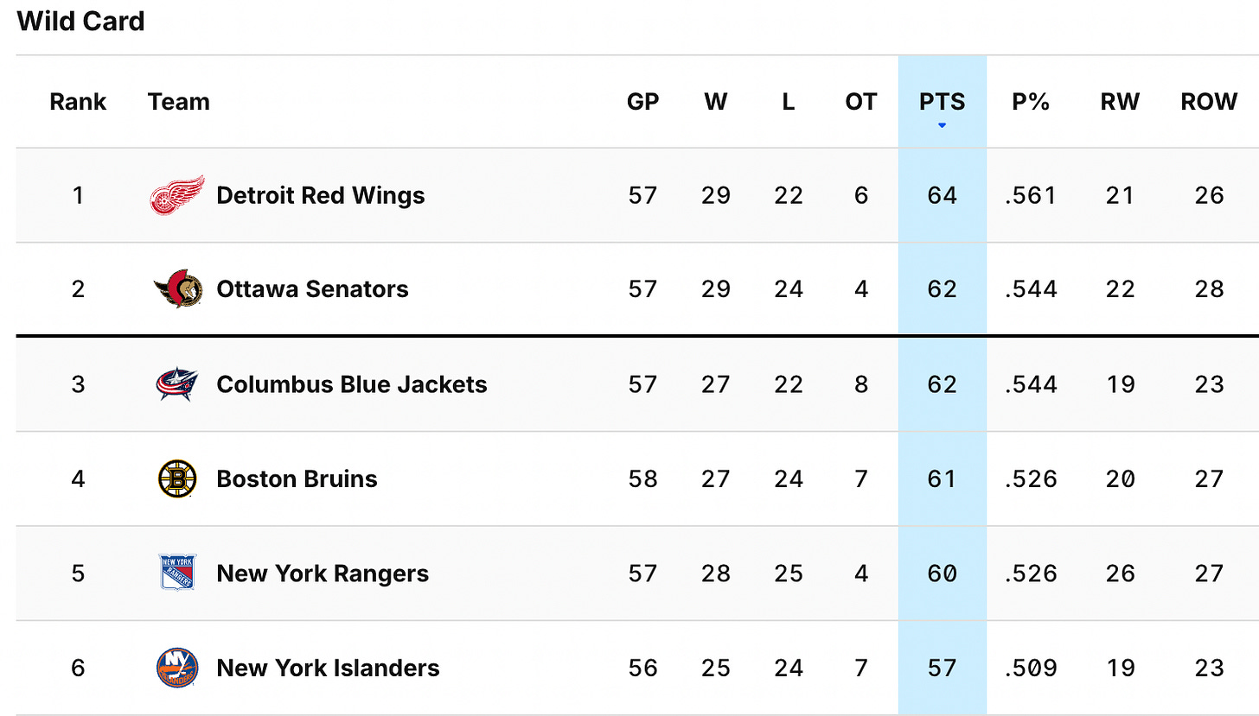Image resolution: width=1259 pixels, height=716 pixels.
Task: Sort the table by PTS column
Action: tap(942, 102)
